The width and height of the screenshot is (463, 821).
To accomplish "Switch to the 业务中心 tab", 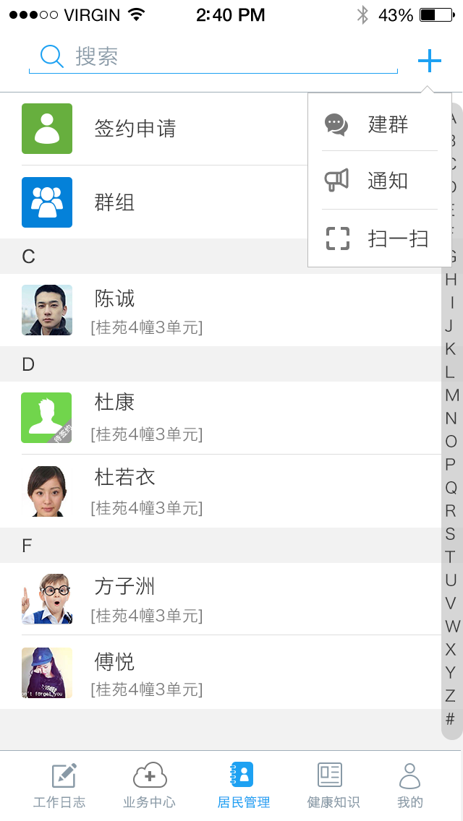I will pyautogui.click(x=150, y=786).
